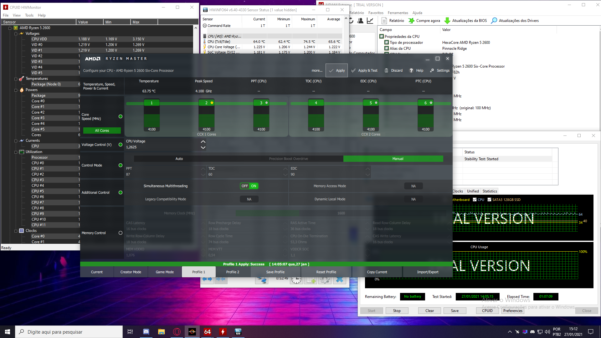This screenshot has width=601, height=338.
Task: Decrease CPU Voltage with down chevron
Action: pyautogui.click(x=203, y=147)
